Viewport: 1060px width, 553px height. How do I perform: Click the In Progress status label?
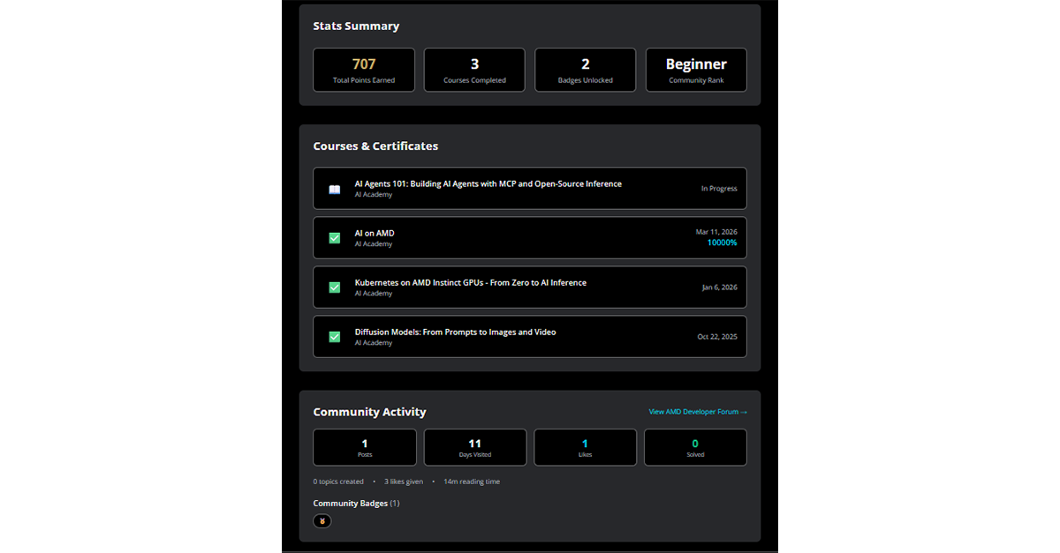(719, 188)
